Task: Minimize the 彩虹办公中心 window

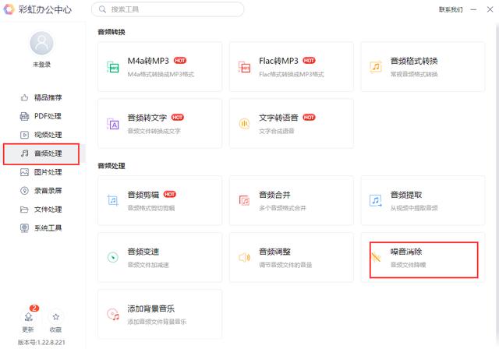Action: [473, 9]
